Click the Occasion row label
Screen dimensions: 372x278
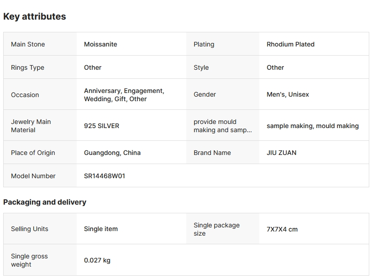tap(25, 95)
